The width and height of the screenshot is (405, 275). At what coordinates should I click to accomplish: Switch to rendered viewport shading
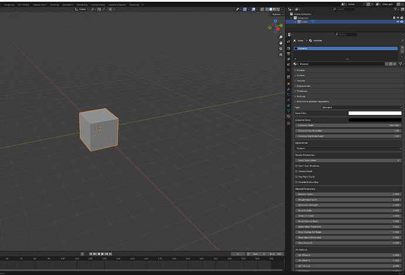278,9
